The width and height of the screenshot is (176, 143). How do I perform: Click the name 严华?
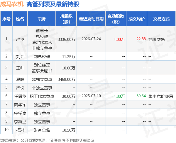[x=20, y=39]
